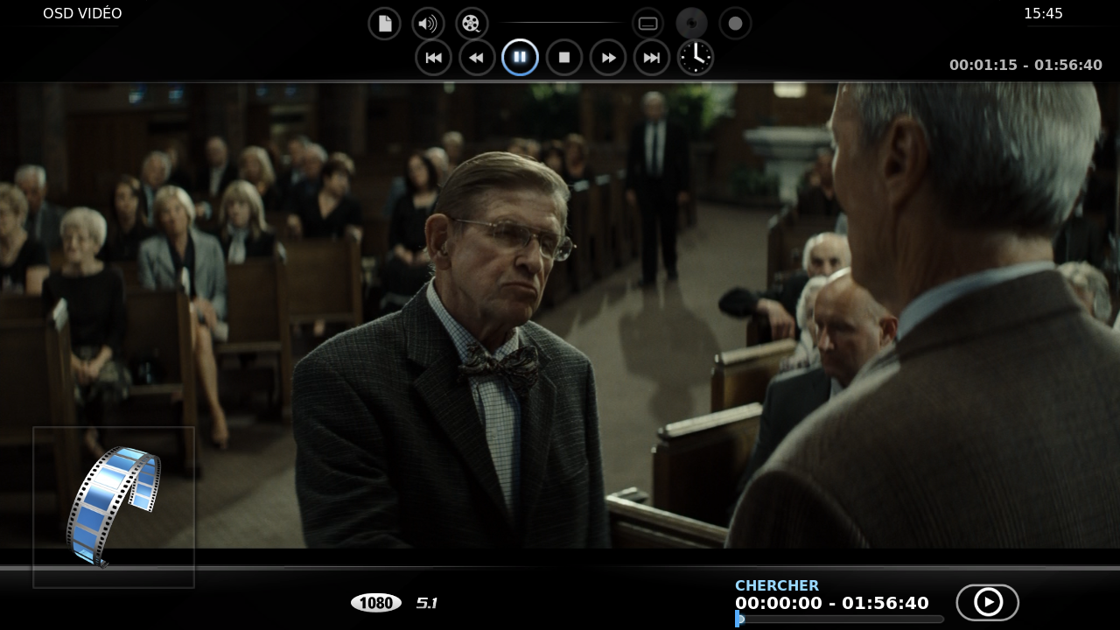Open the bookmarks page icon
The height and width of the screenshot is (630, 1120).
[384, 24]
